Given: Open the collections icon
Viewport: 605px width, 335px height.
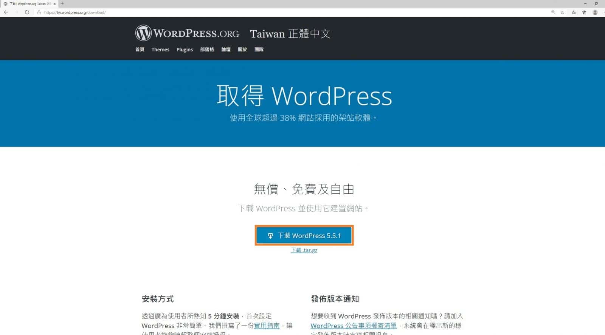Looking at the screenshot, I should point(584,12).
